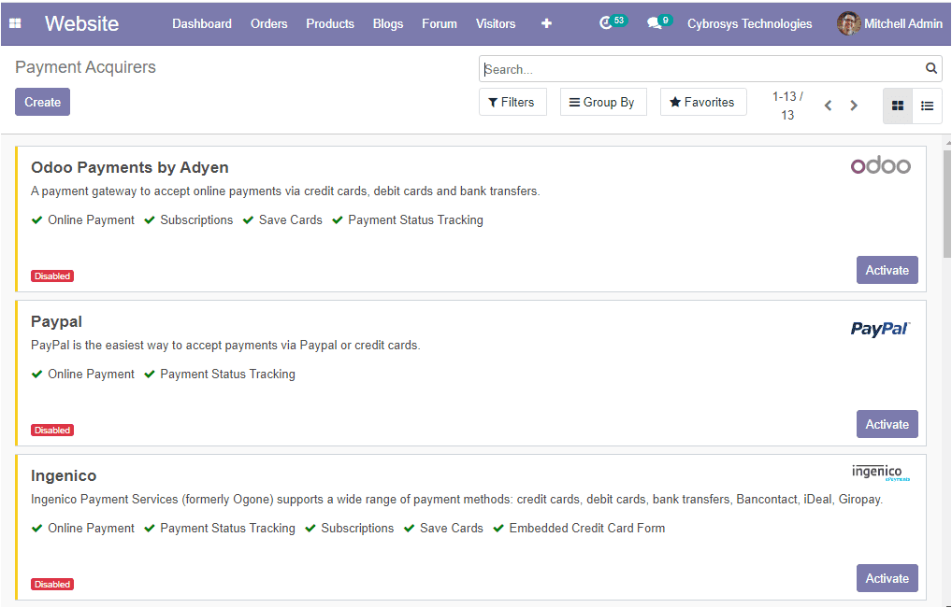Click the search magnifier icon

[930, 68]
